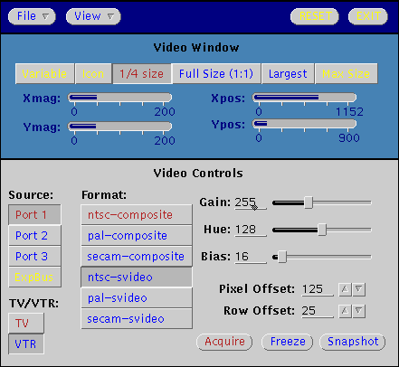399x367 pixels.
Task: Choose the TV option under TV/VTR
Action: 26,324
